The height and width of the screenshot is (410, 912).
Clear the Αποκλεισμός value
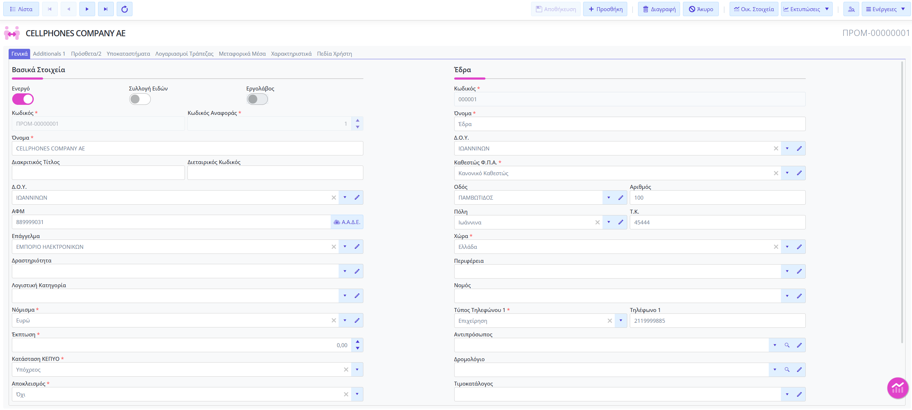346,394
